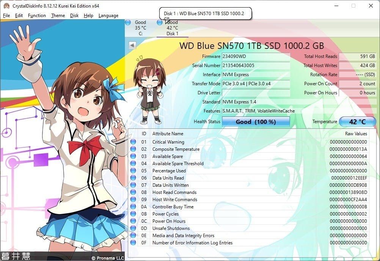Click the status orb for Host Read Commands
Image resolution: width=380 pixels, height=261 pixels.
[133, 192]
